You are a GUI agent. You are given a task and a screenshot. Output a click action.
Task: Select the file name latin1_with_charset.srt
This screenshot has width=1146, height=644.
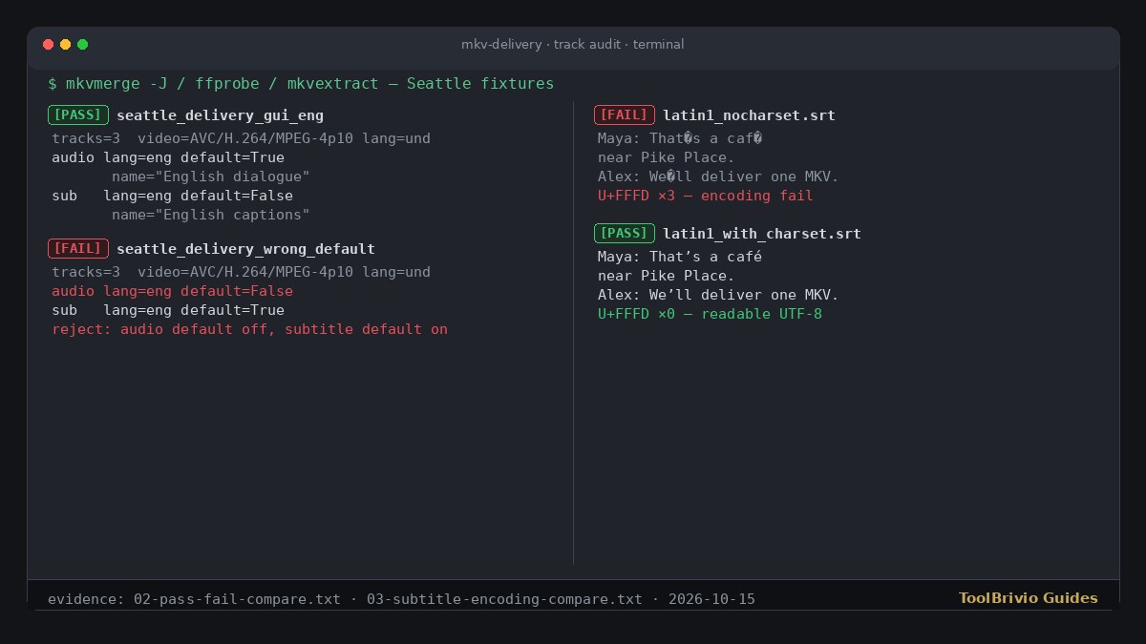762,234
